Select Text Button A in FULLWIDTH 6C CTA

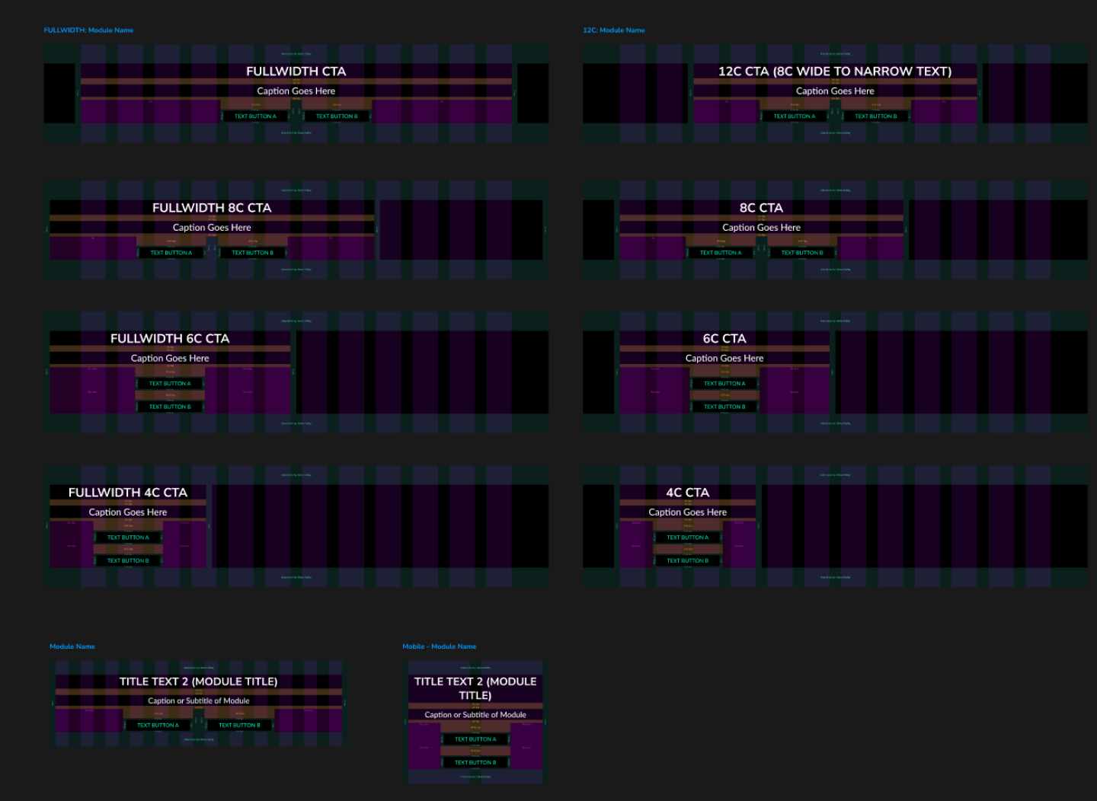(170, 384)
